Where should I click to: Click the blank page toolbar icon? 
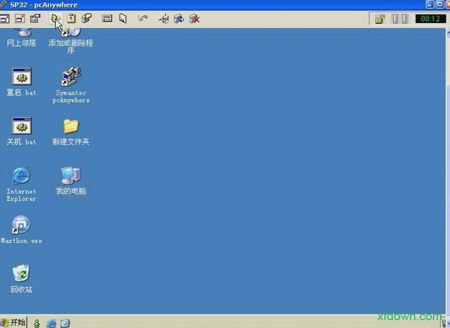(123, 19)
